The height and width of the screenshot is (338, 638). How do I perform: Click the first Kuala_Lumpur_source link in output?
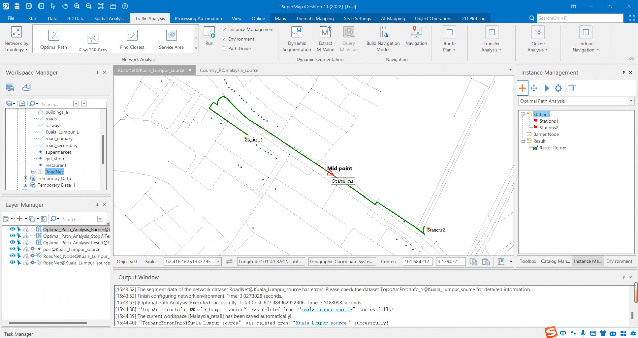326,309
